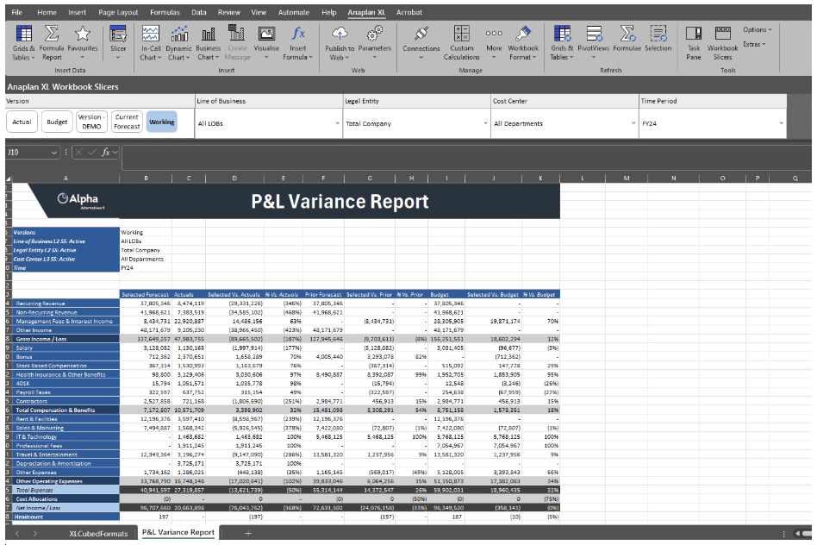Open the Task Pane
The image size is (817, 545).
(x=694, y=43)
